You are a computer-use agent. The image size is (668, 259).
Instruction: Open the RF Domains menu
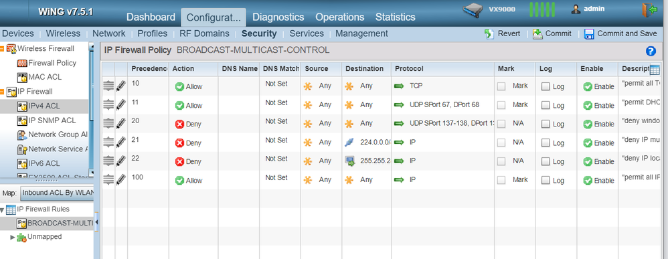click(x=204, y=33)
